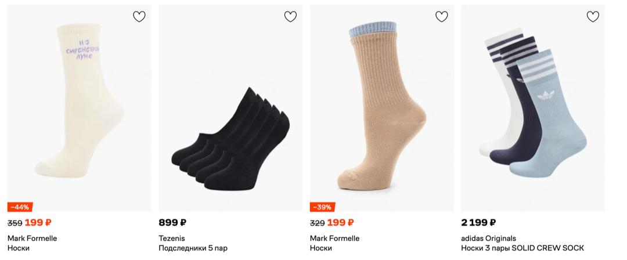Click the crossed-out 359 price
The height and width of the screenshot is (260, 627).
coord(15,223)
